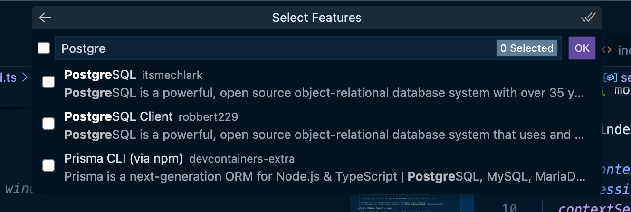
Task: Click the devcontainers-extra publisher label
Action: [242, 159]
